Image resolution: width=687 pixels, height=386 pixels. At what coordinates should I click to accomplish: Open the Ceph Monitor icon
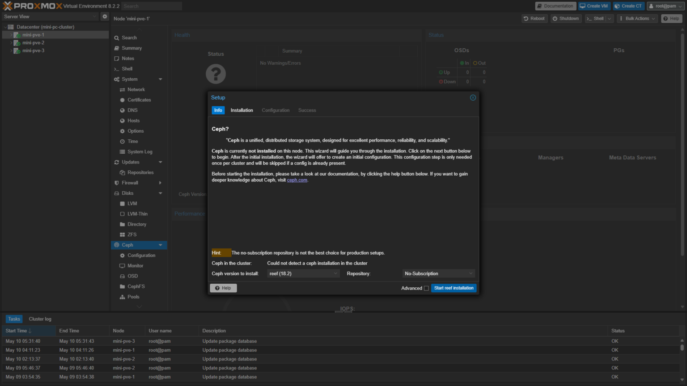point(123,265)
